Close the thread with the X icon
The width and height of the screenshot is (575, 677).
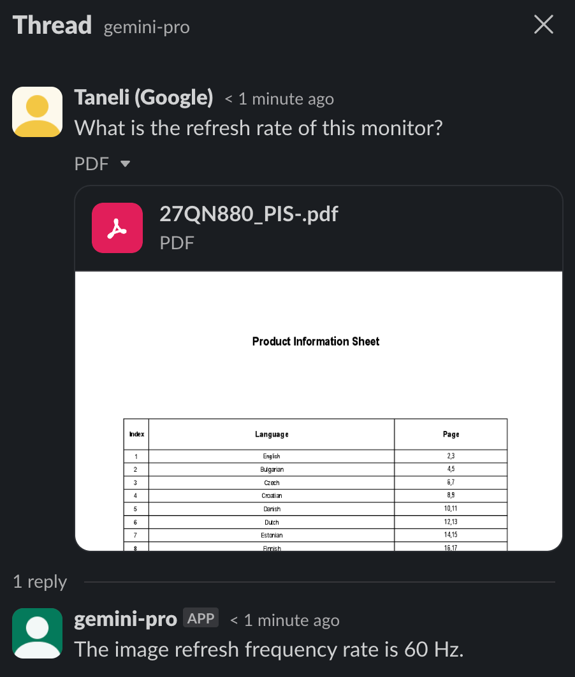(543, 24)
